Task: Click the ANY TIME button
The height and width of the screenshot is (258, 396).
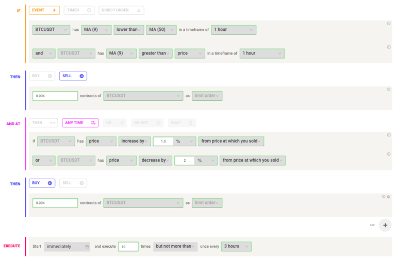Action: pyautogui.click(x=80, y=123)
